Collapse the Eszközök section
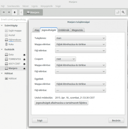 pyautogui.click(x=2, y=50)
